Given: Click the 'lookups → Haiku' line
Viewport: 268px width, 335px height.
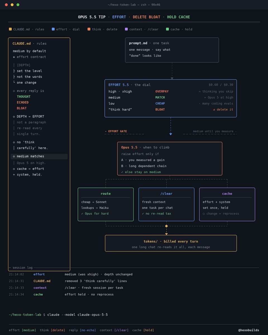Looking at the screenshot, I should [x=95, y=208].
